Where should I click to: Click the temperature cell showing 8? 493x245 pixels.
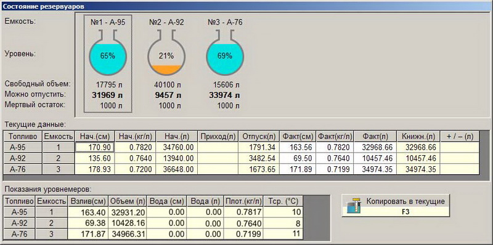pyautogui.click(x=283, y=223)
